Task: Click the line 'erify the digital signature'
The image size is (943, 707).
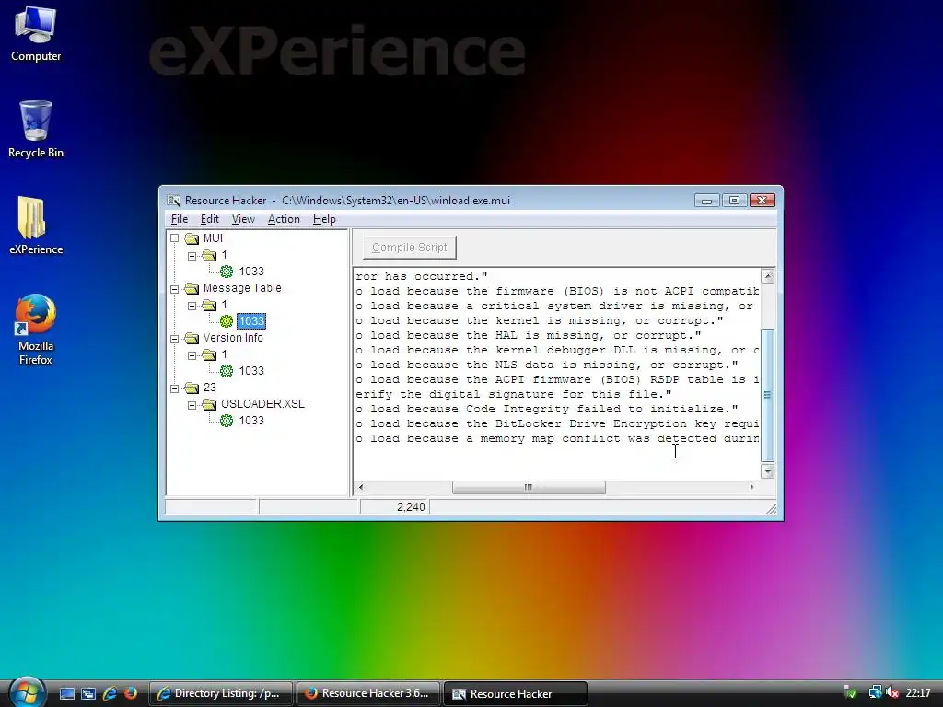Action: pyautogui.click(x=514, y=394)
